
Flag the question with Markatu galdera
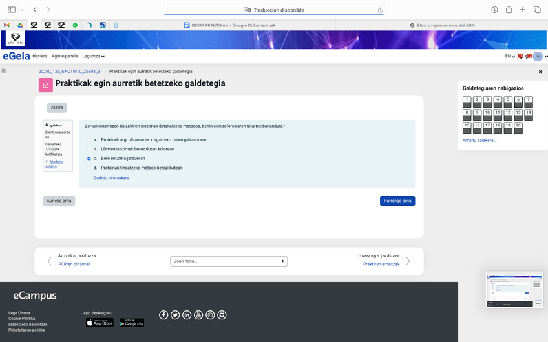click(54, 164)
